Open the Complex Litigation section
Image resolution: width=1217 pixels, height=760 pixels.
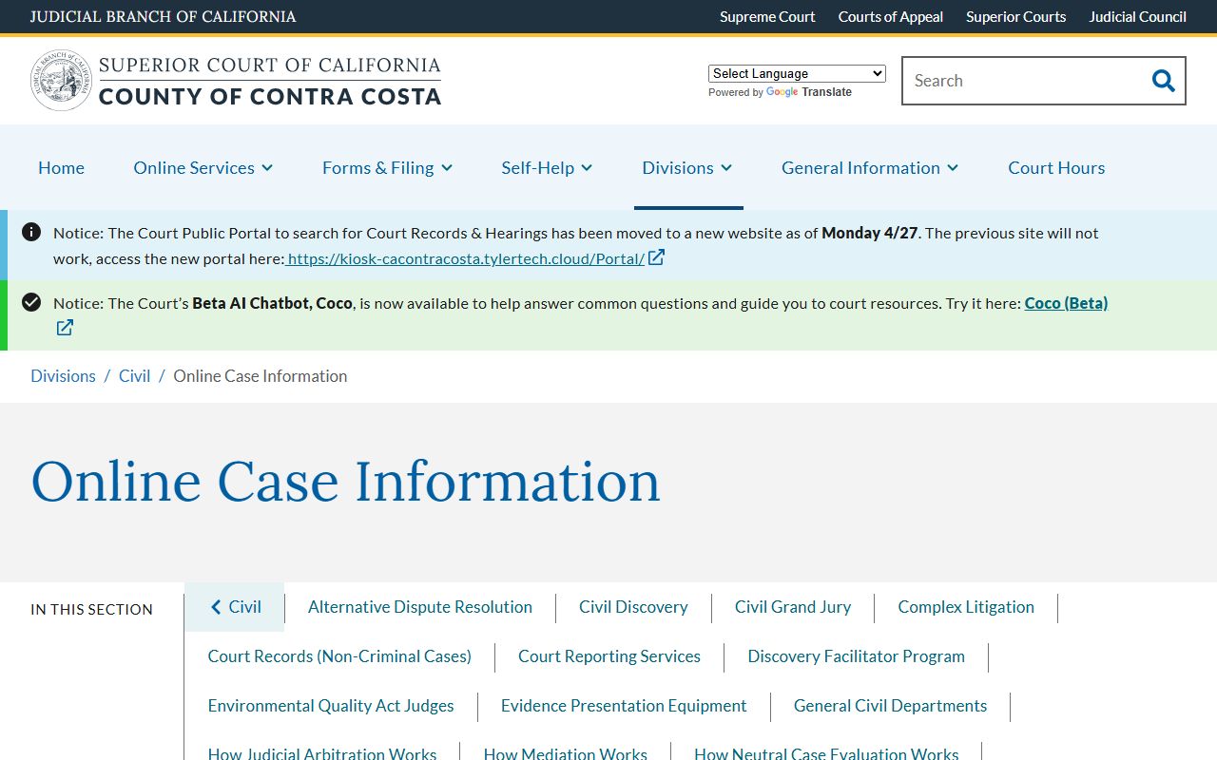[966, 607]
